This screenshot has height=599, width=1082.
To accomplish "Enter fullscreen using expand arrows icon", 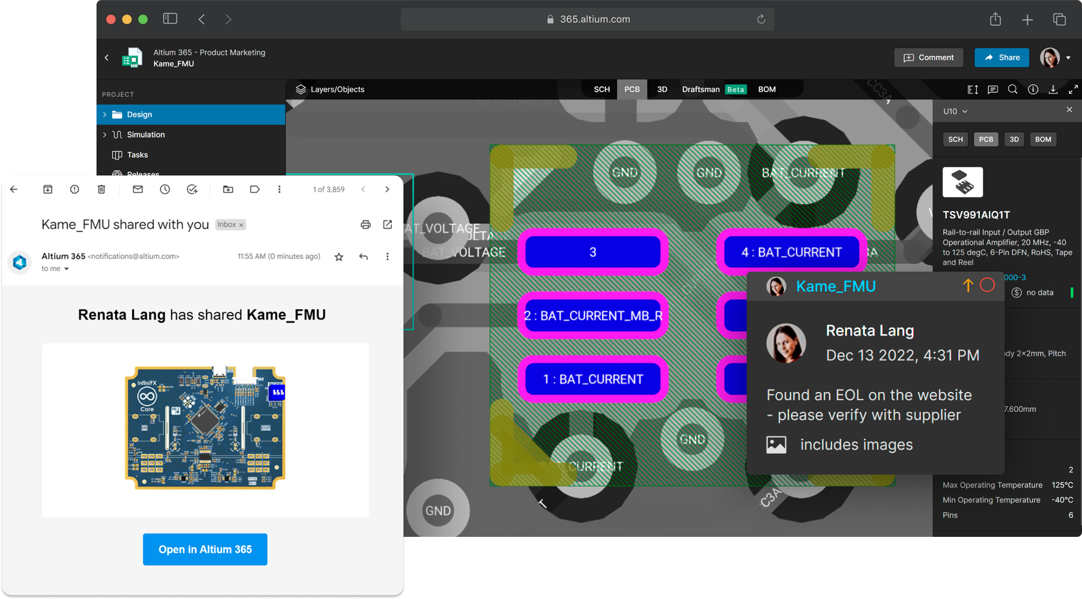I will (1073, 89).
